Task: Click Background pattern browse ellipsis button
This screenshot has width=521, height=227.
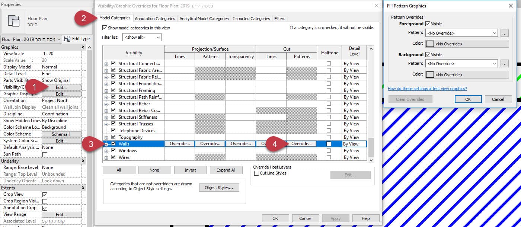Action: coord(505,64)
